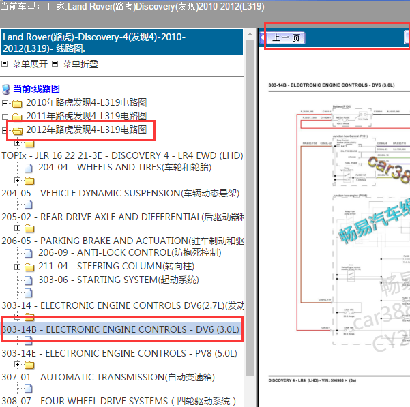Expand the plus node above 307-01 Automatic Transmission

coord(17,364)
